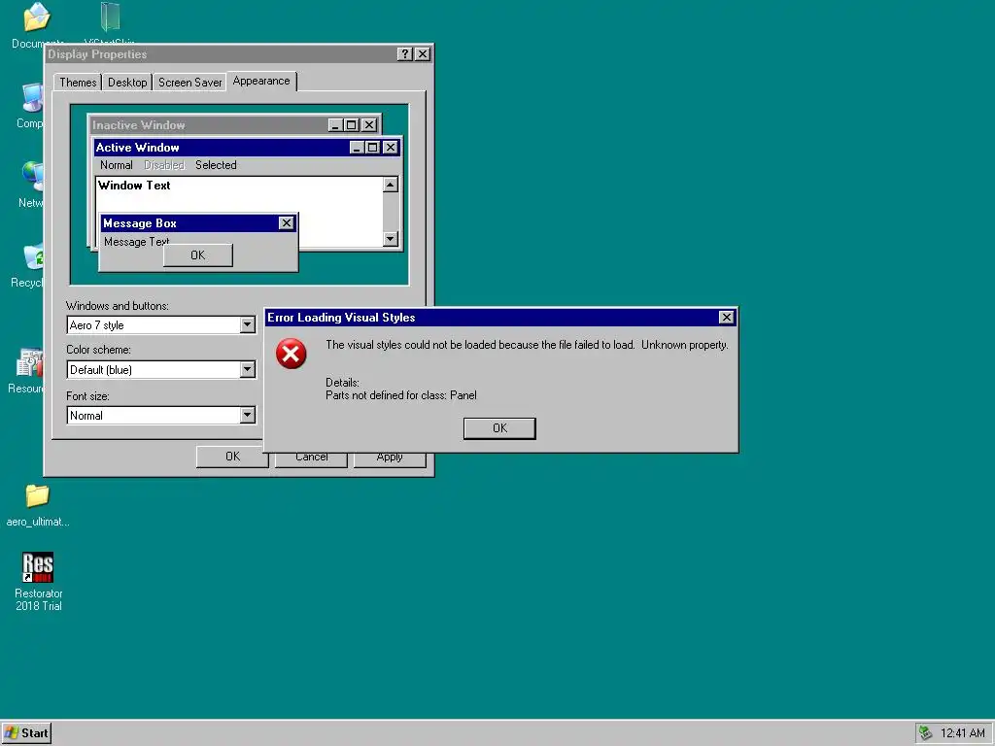995x746 pixels.
Task: Click the Normal menu item in preview
Action: [117, 165]
